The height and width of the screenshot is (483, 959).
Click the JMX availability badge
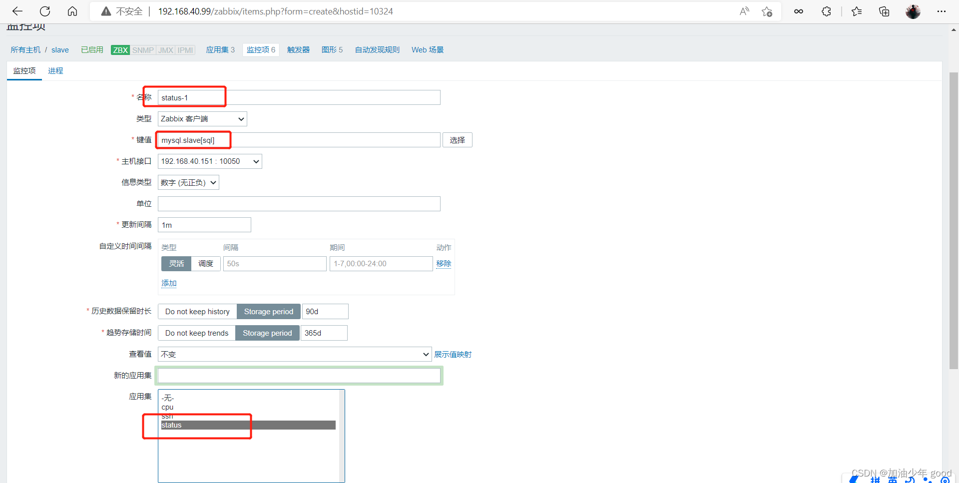(166, 50)
